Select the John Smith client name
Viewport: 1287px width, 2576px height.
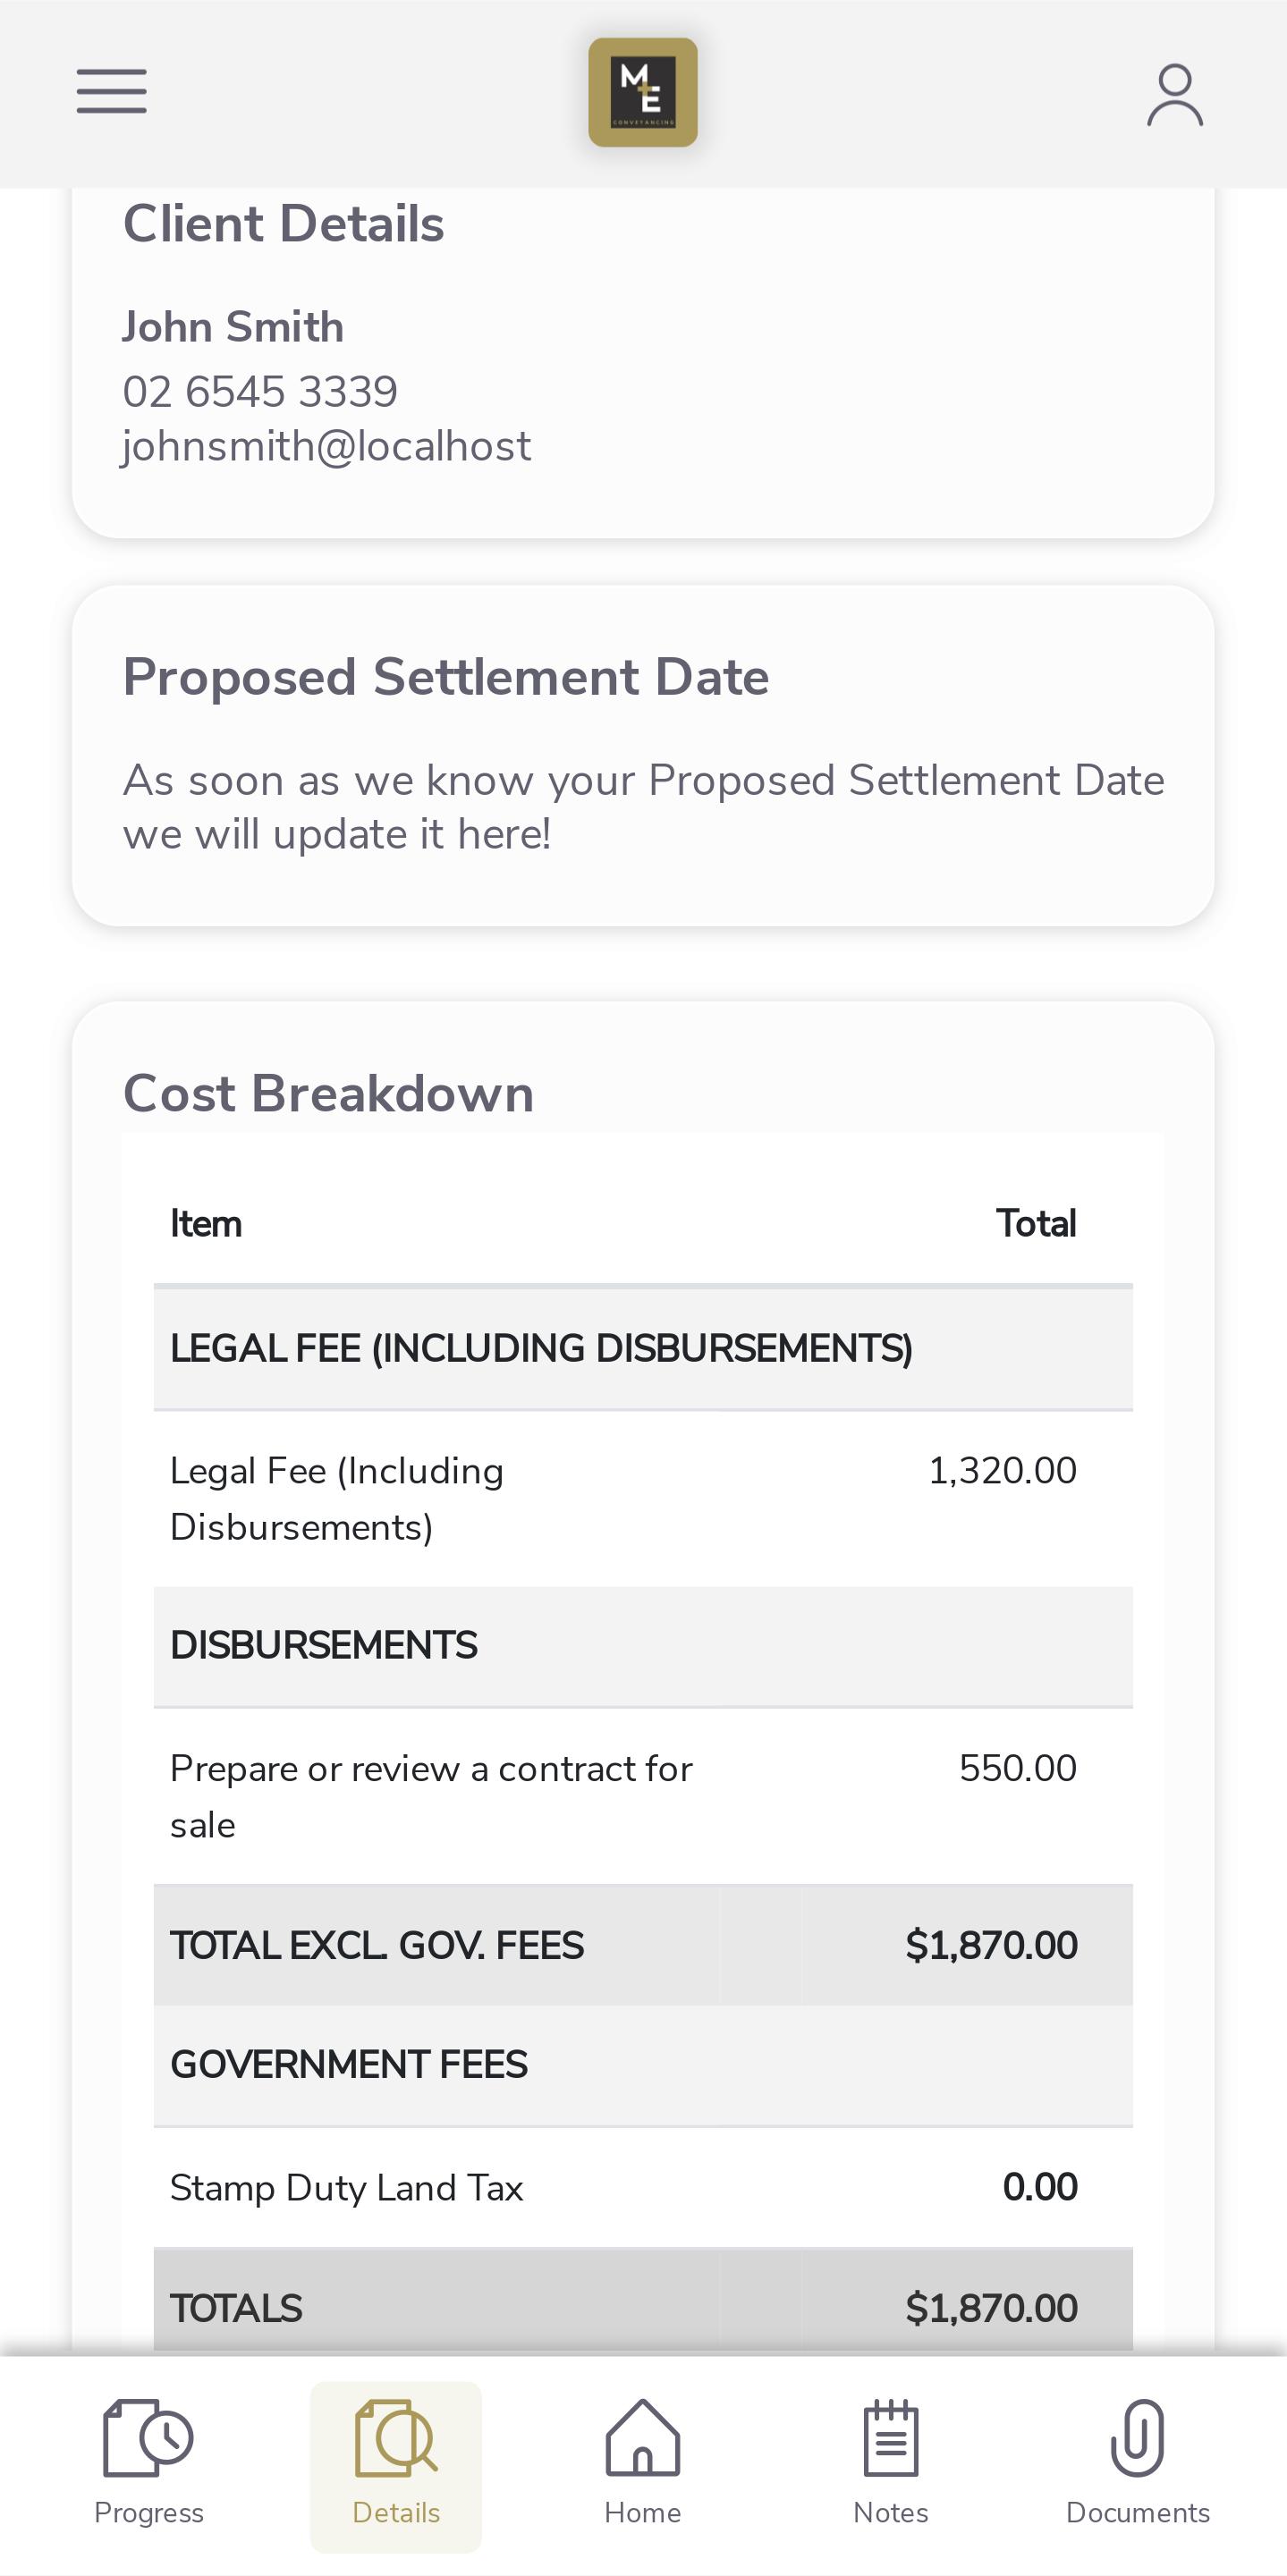point(233,327)
